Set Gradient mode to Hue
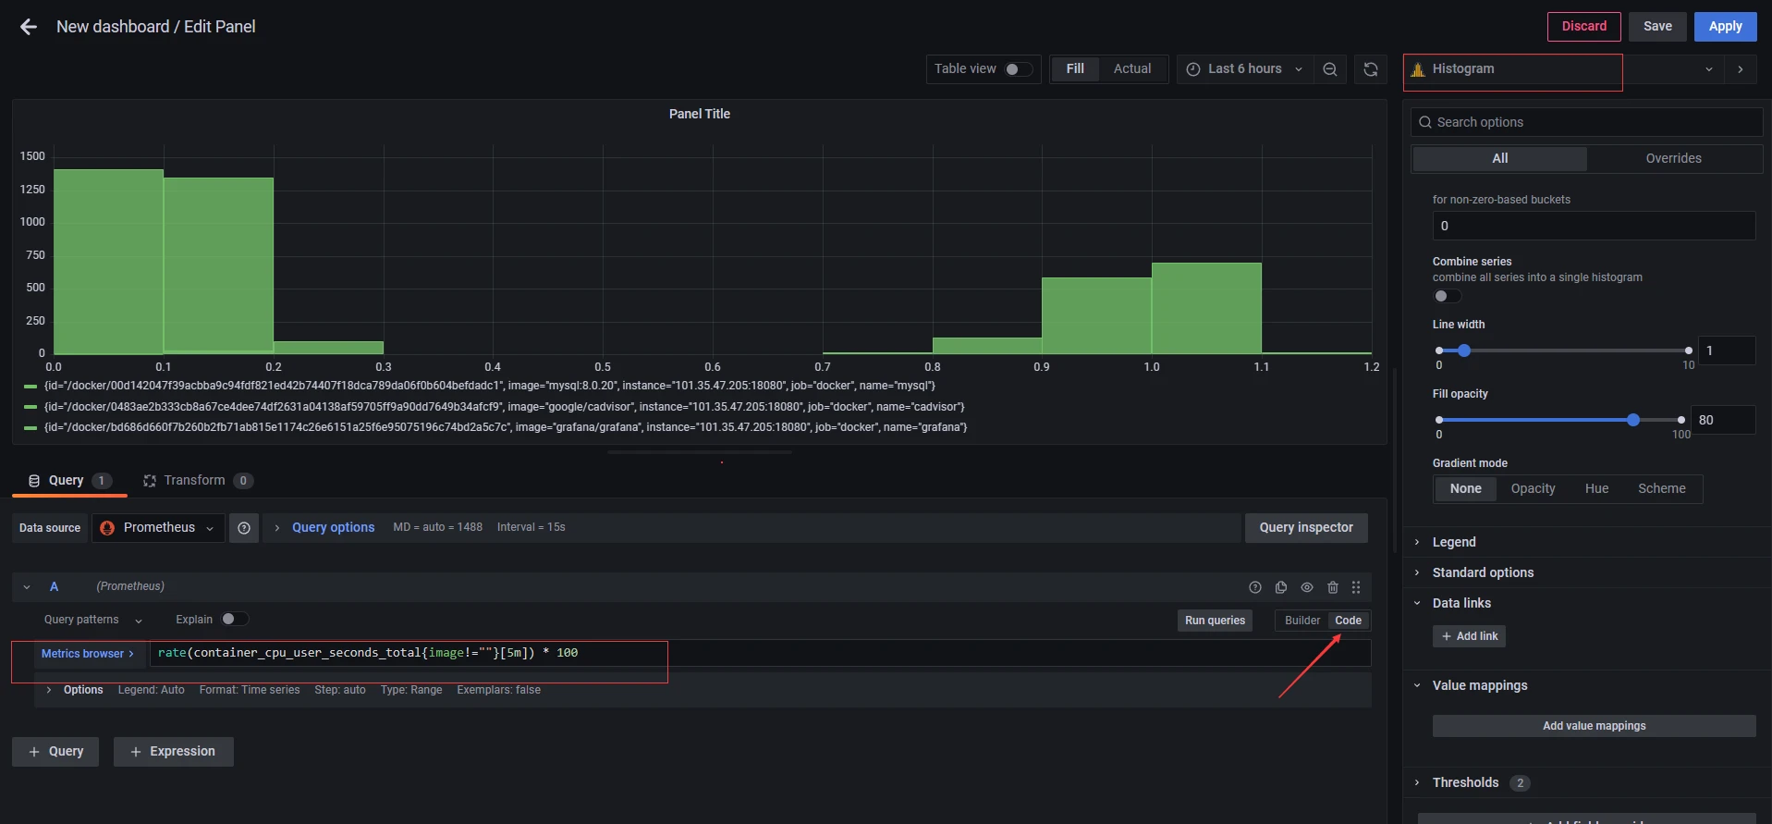 pyautogui.click(x=1597, y=489)
